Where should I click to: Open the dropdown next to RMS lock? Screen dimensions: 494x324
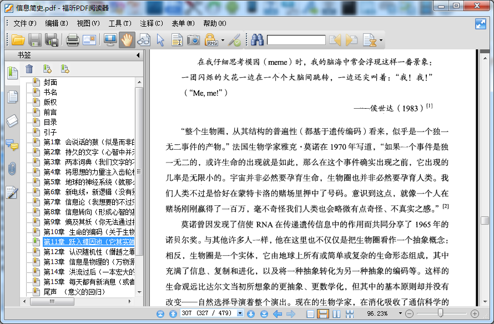pyautogui.click(x=223, y=40)
